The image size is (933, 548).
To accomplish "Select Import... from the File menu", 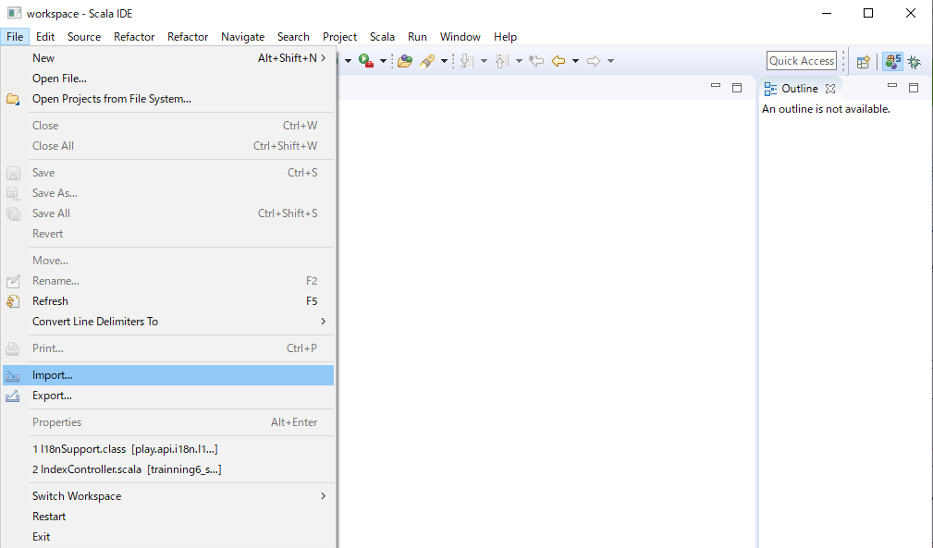I will [x=167, y=375].
